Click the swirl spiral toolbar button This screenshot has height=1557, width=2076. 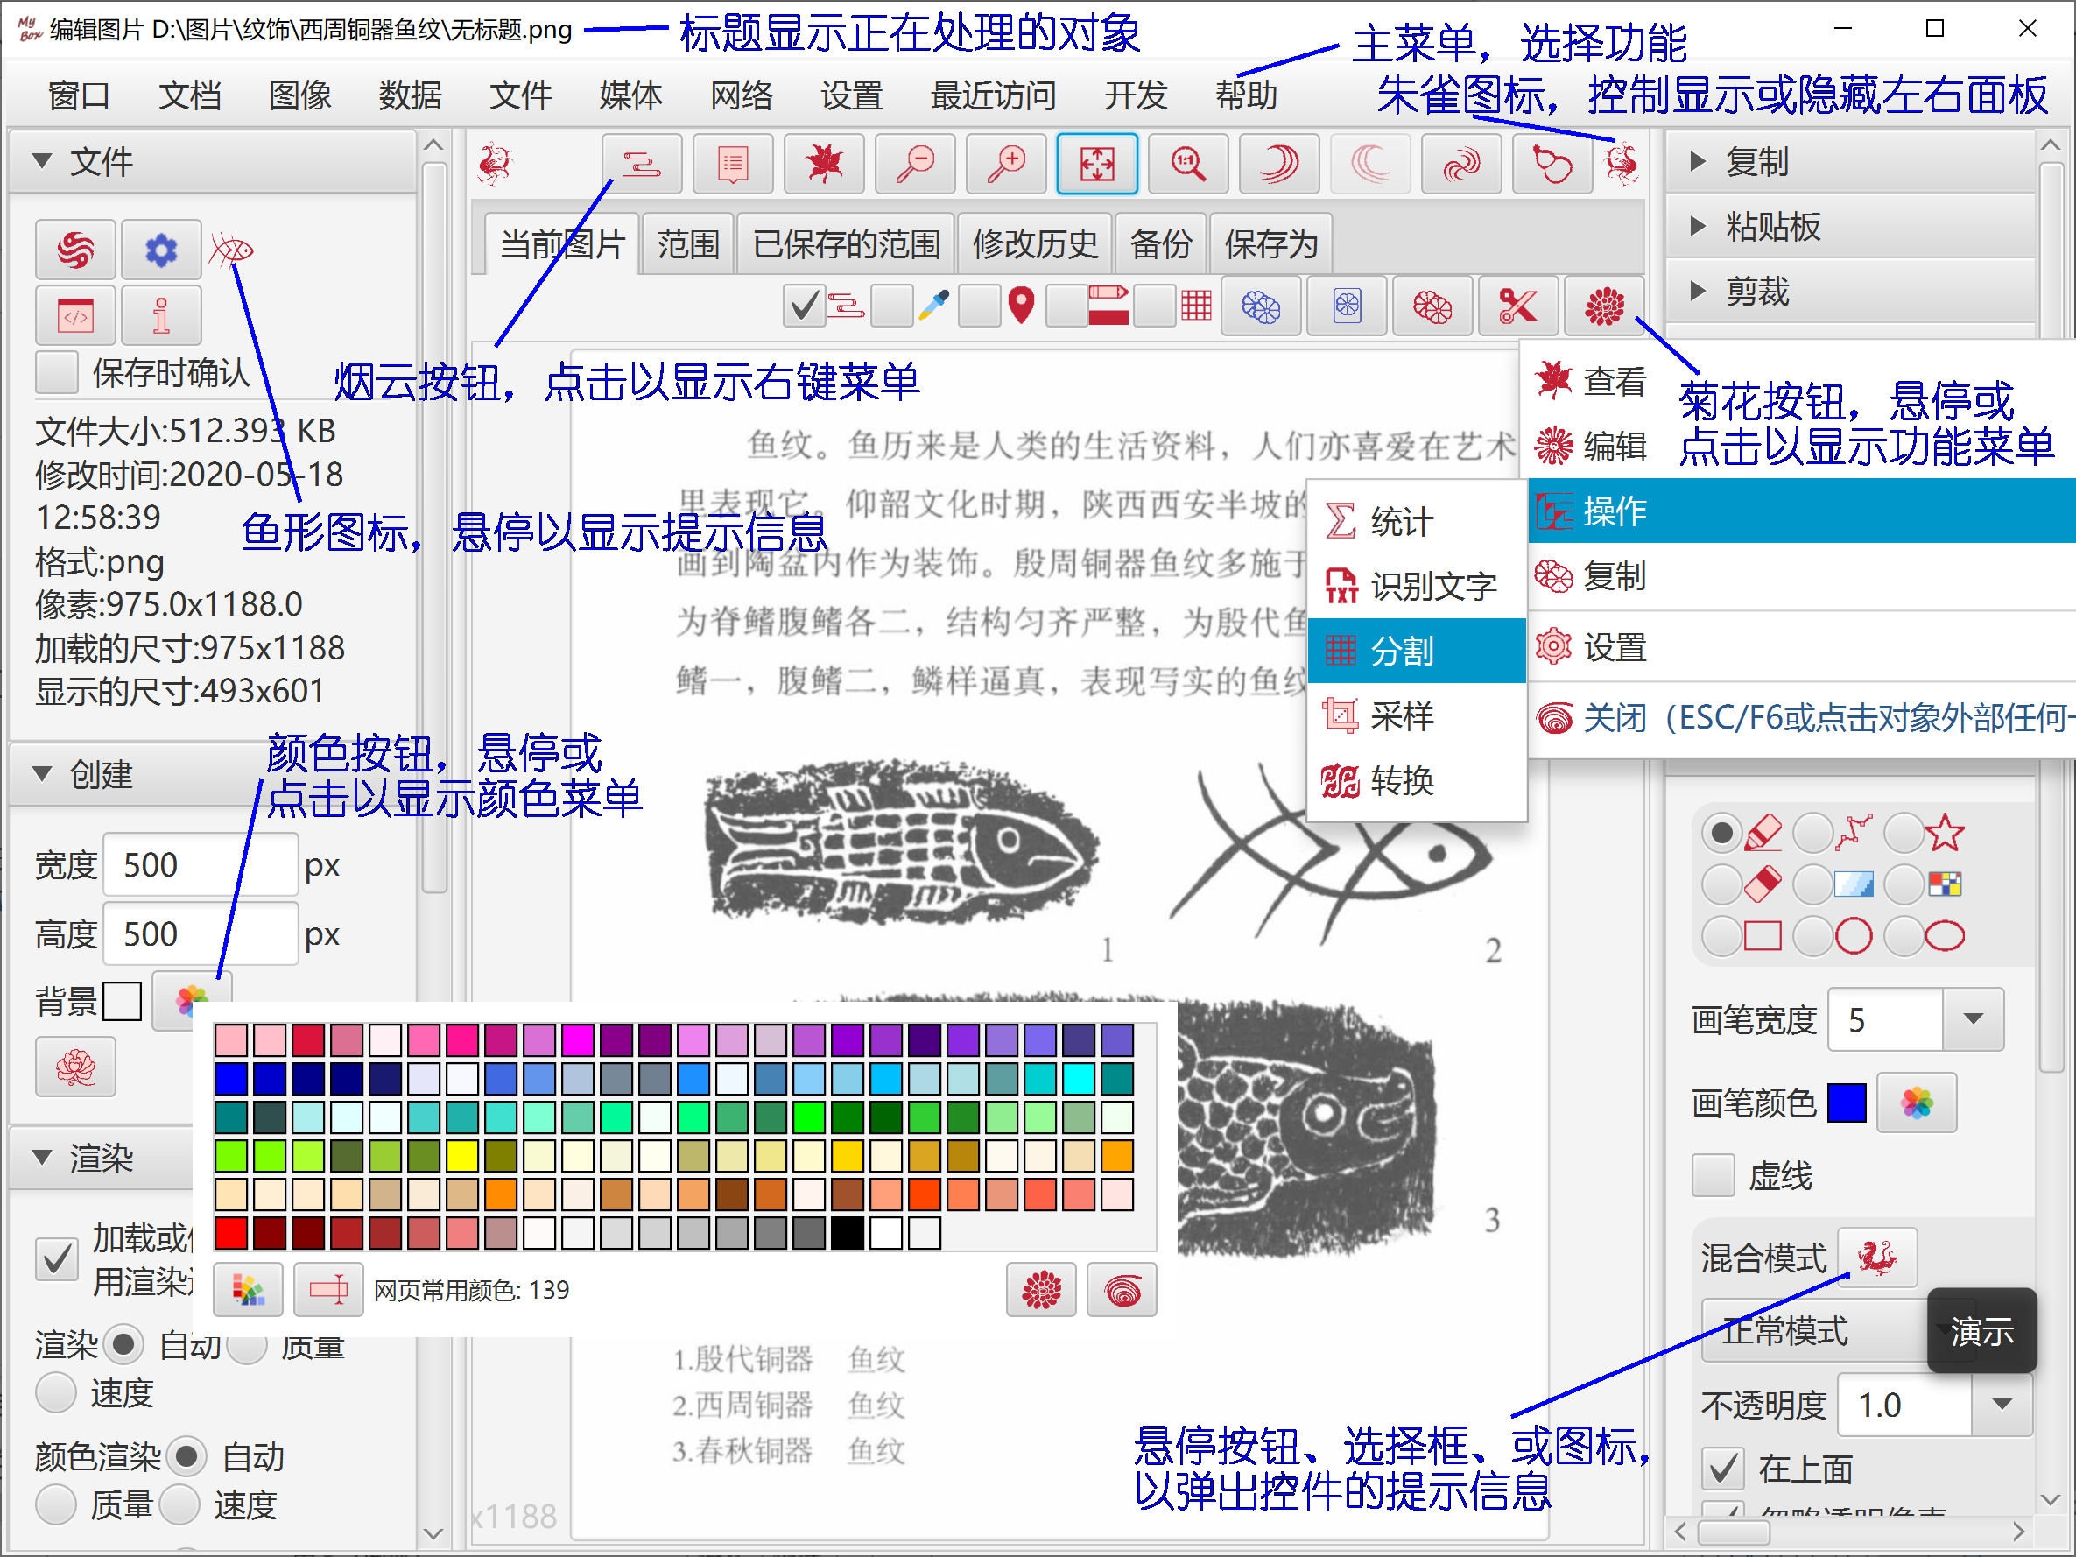click(1461, 165)
